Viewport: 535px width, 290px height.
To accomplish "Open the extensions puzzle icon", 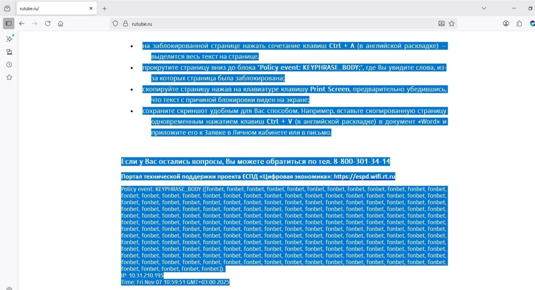I will [x=519, y=24].
